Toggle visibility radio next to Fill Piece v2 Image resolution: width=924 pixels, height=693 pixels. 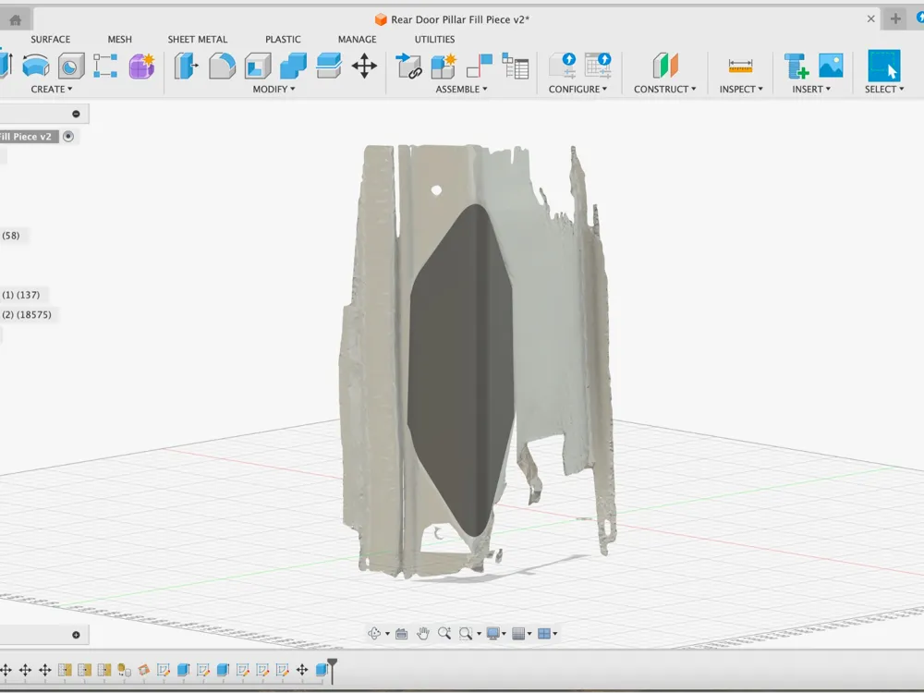pos(68,136)
